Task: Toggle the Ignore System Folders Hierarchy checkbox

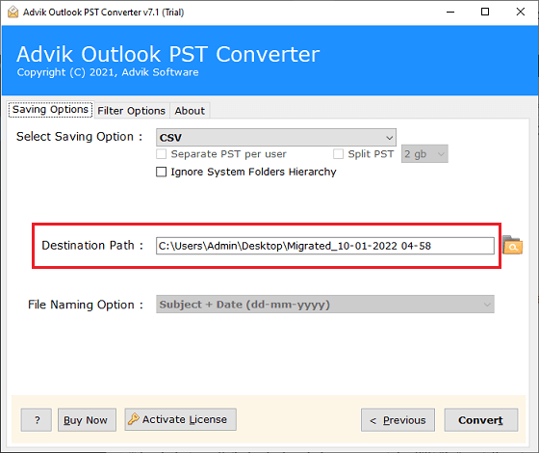Action: pos(162,172)
